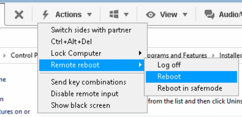Click the Windows logo toolbar icon
Image resolution: width=242 pixels, height=117 pixels.
(114, 14)
